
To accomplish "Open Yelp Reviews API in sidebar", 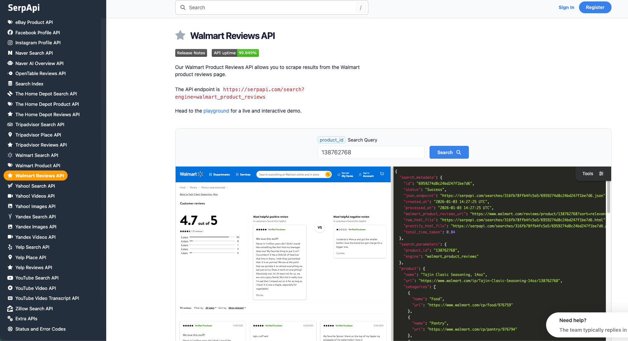I will (x=34, y=267).
